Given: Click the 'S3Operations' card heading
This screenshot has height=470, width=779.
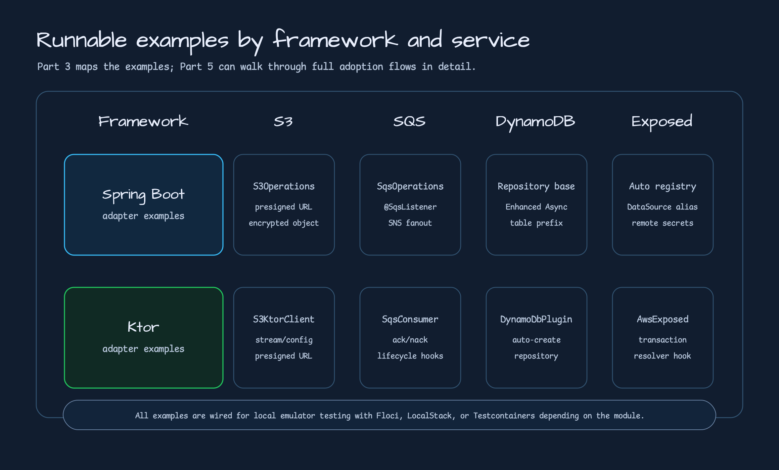Looking at the screenshot, I should [284, 186].
